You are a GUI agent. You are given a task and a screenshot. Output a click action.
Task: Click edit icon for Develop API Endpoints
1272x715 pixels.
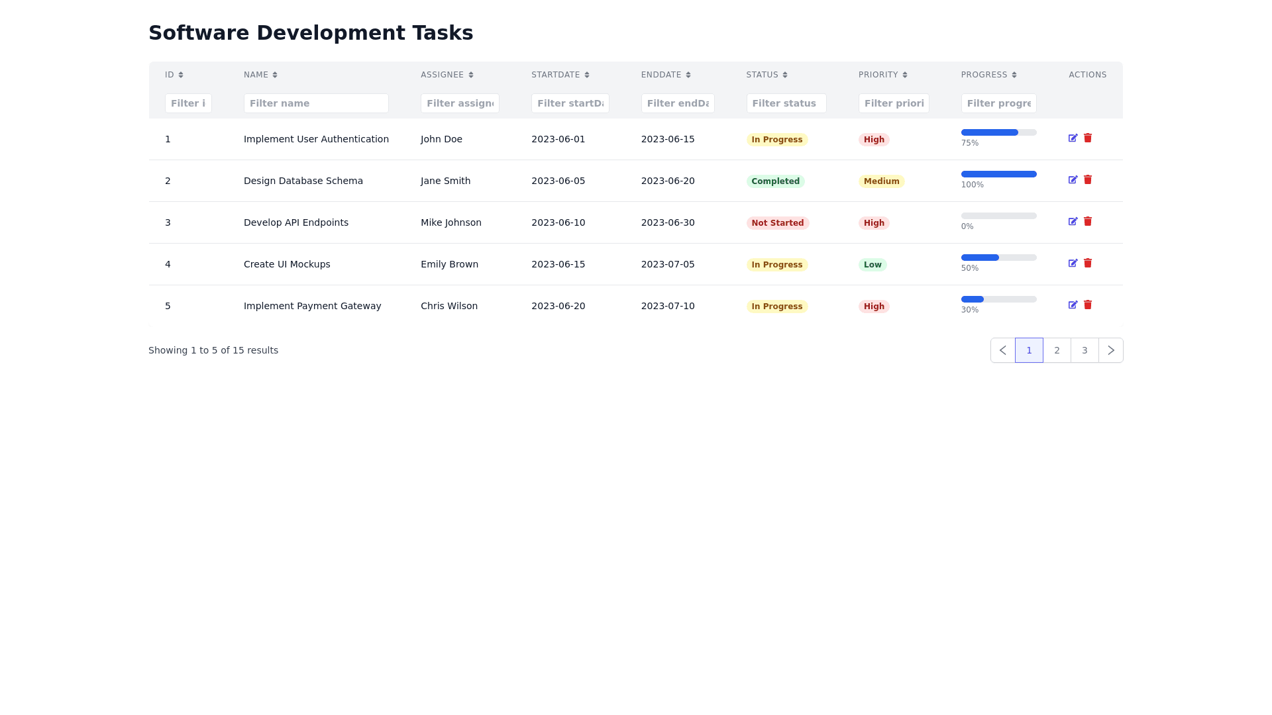coord(1073,222)
